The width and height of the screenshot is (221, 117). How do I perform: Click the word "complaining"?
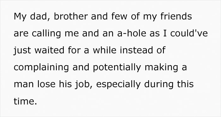tap(41, 68)
